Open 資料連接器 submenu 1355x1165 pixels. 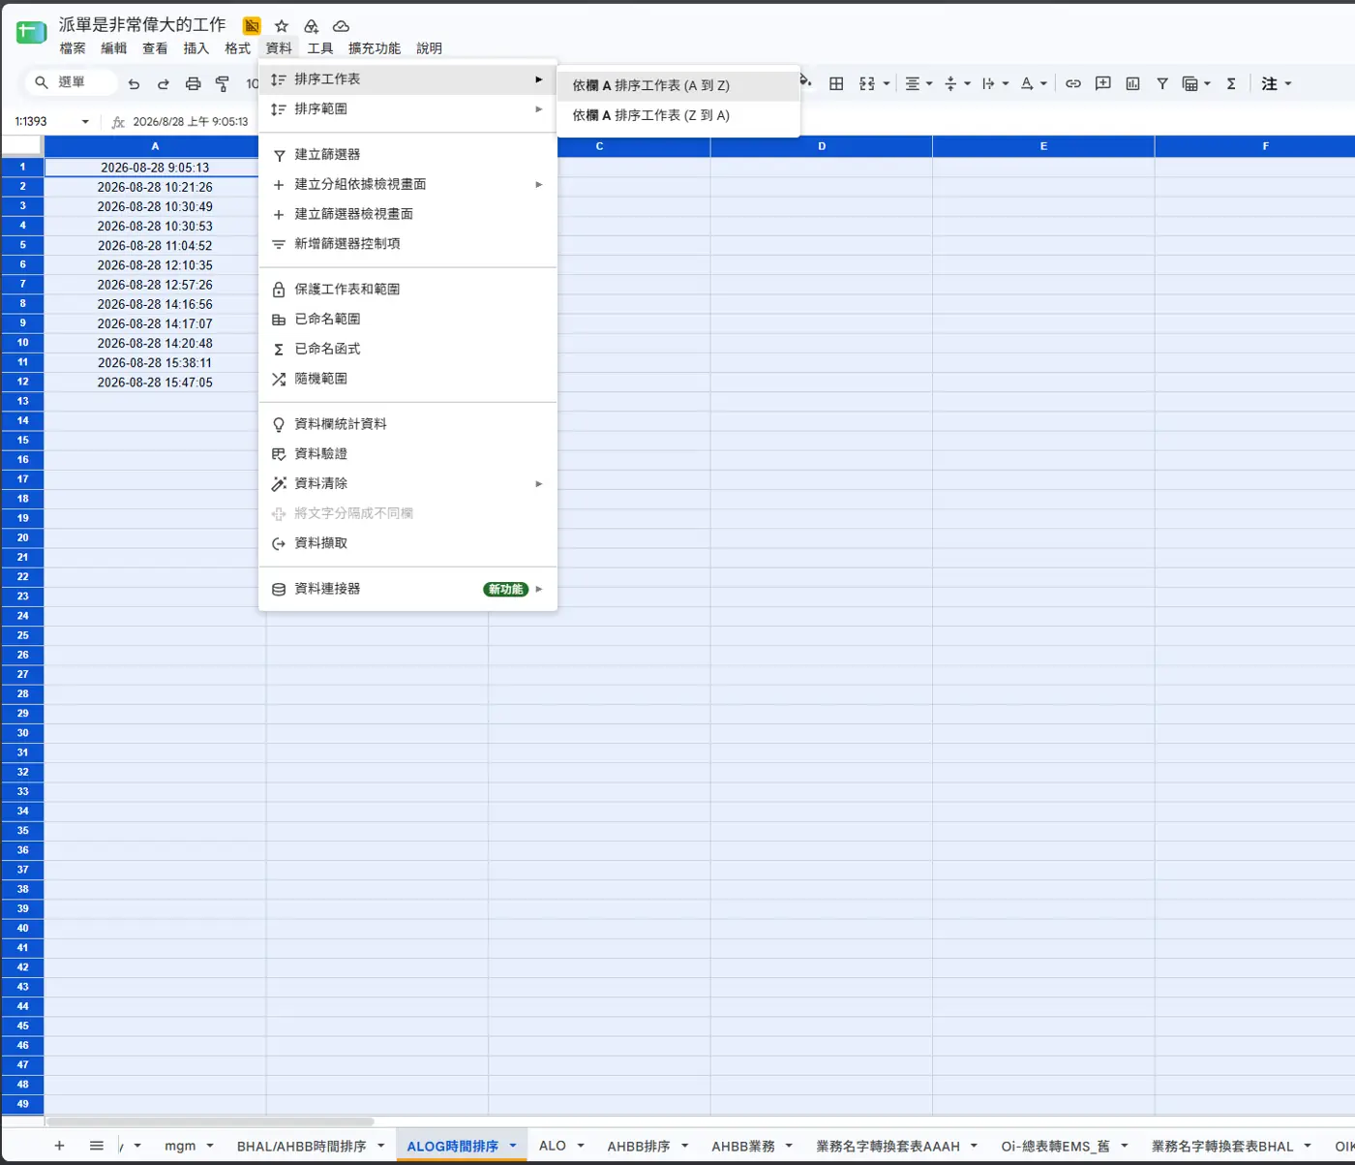click(x=407, y=589)
